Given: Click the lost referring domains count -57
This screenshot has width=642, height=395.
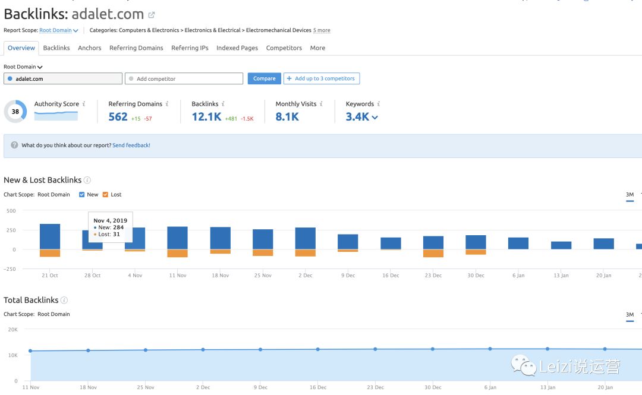Looking at the screenshot, I should click(x=148, y=119).
